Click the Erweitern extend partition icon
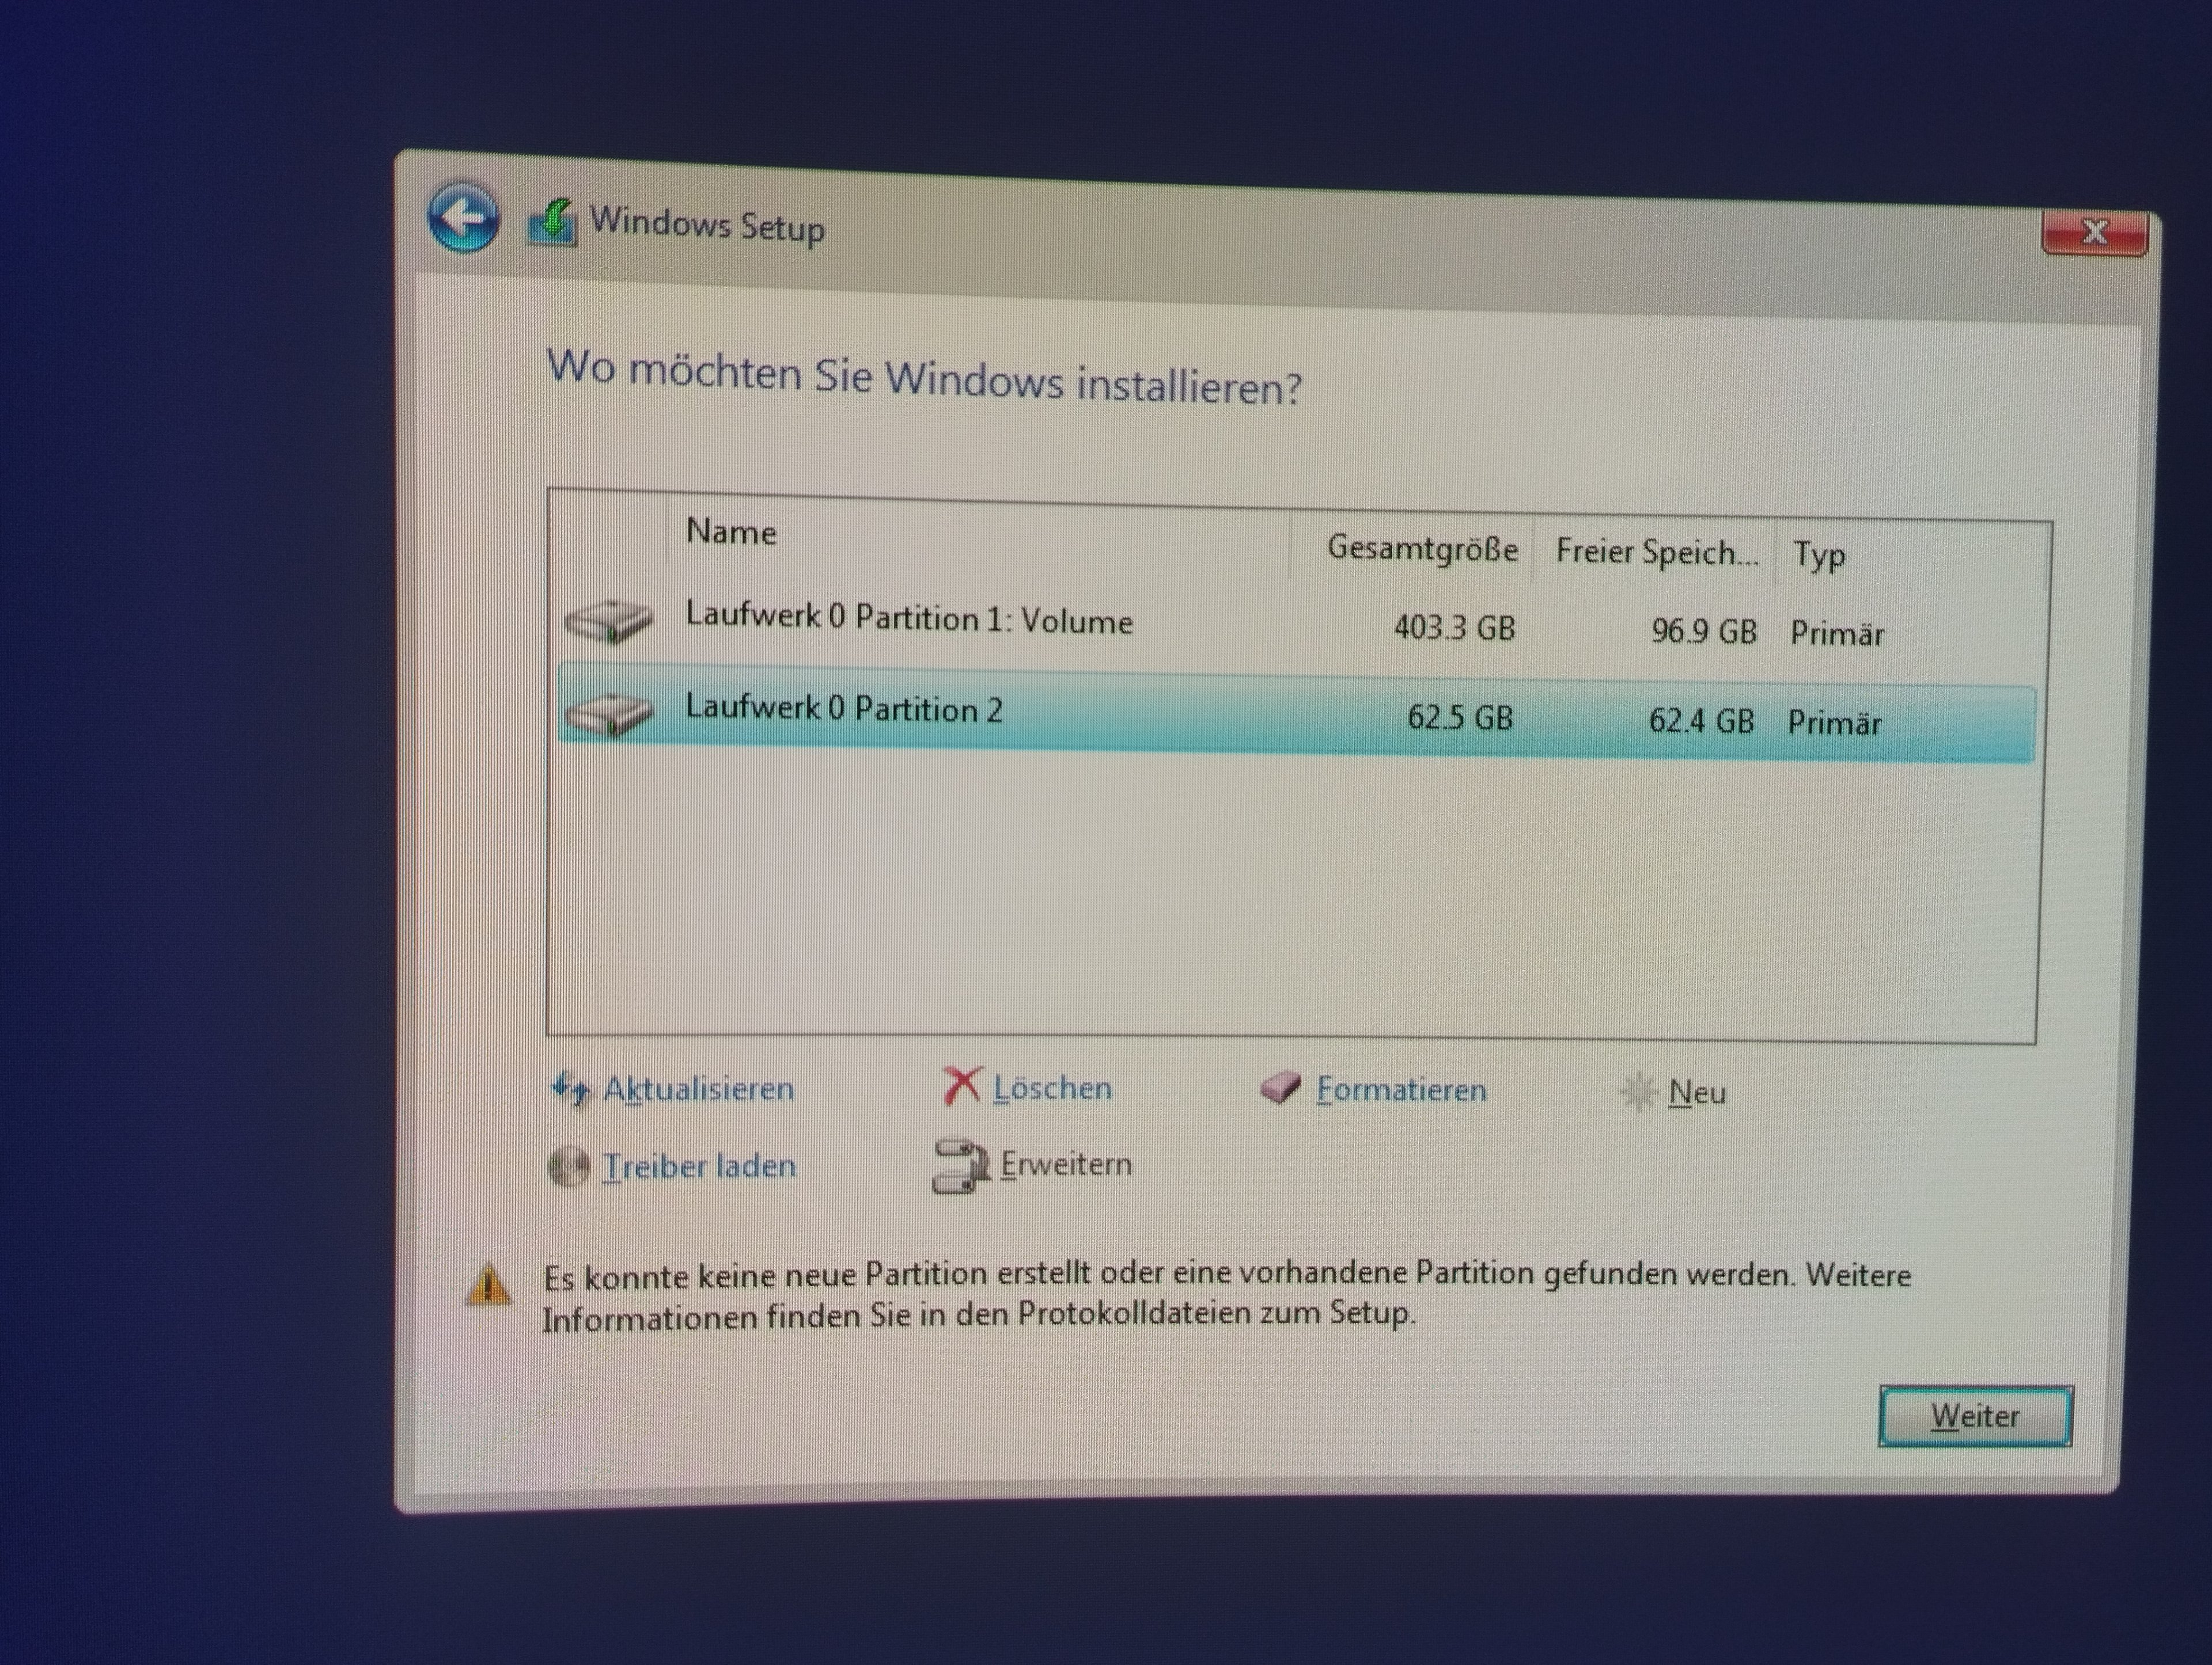The height and width of the screenshot is (1665, 2212). pos(961,1165)
